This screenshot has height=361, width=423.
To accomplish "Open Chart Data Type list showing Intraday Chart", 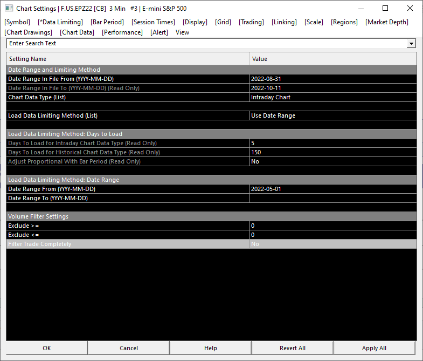I will click(333, 97).
